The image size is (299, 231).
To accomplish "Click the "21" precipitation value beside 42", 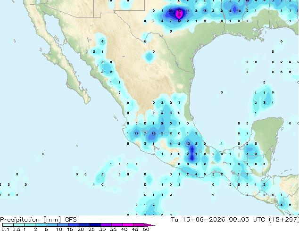I will coord(170,11).
